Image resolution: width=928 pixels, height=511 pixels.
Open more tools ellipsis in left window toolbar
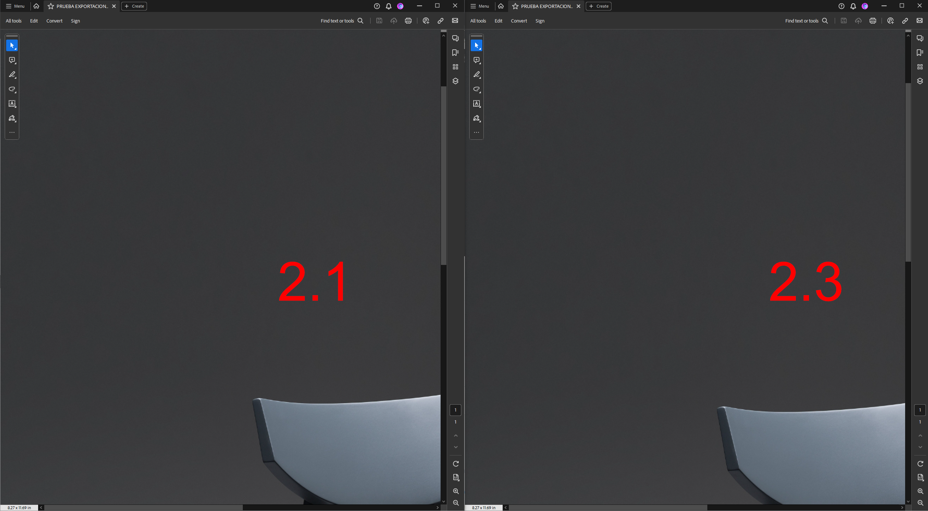pos(12,132)
